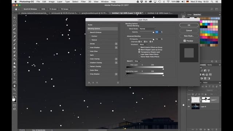Open the Apple menu
Image resolution: width=233 pixels, height=131 pixels.
(16, 1)
